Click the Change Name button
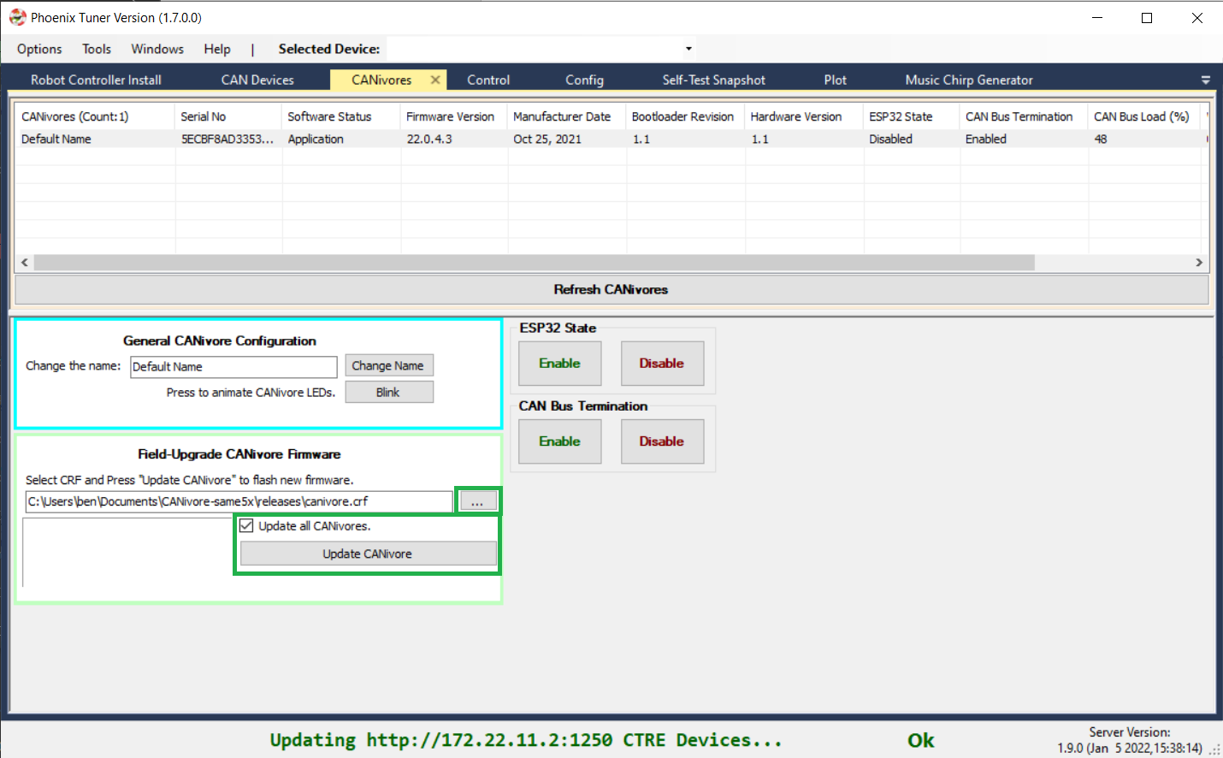 click(x=389, y=365)
